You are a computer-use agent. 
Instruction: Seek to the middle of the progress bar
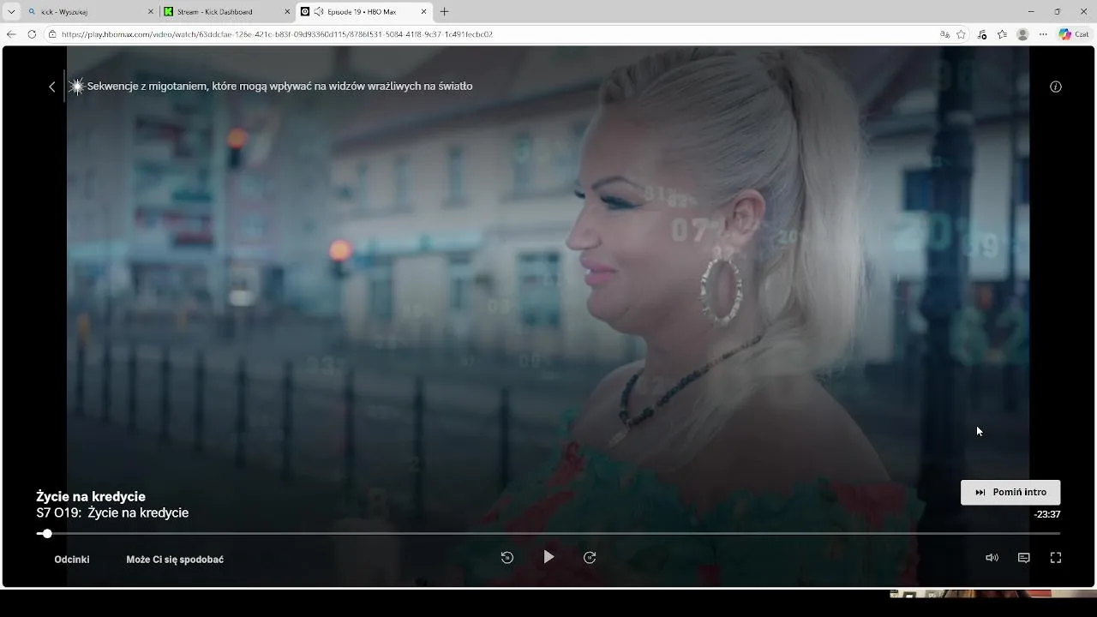[x=548, y=533]
